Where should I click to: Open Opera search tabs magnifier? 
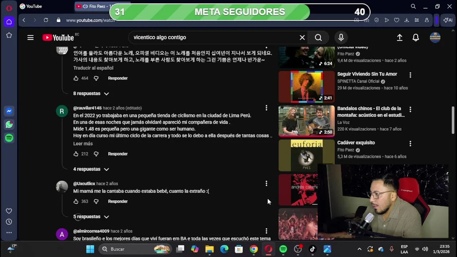pyautogui.click(x=413, y=6)
